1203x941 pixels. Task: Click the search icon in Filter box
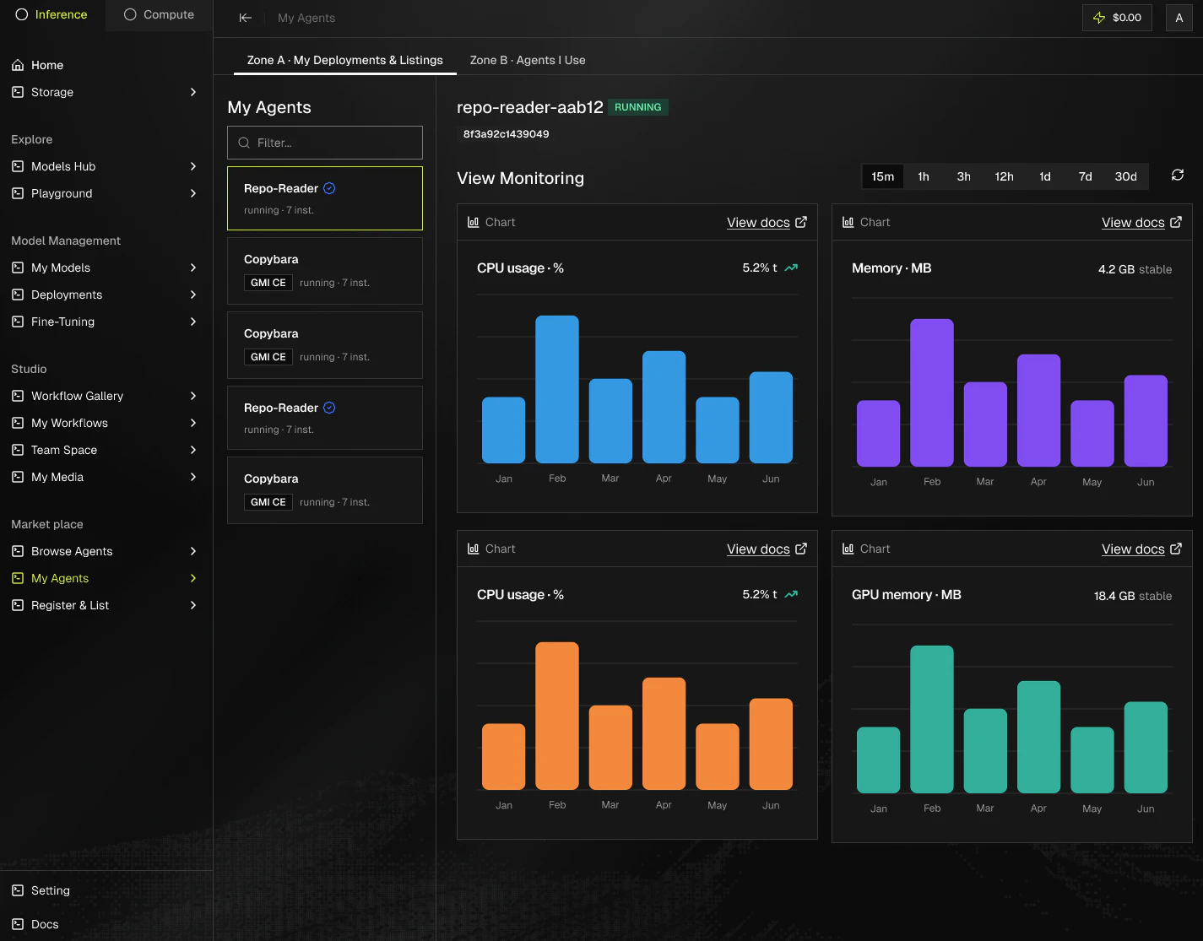point(244,143)
